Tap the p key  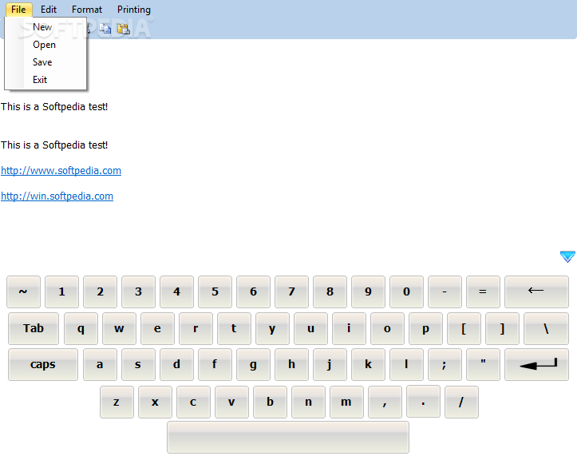tap(425, 328)
